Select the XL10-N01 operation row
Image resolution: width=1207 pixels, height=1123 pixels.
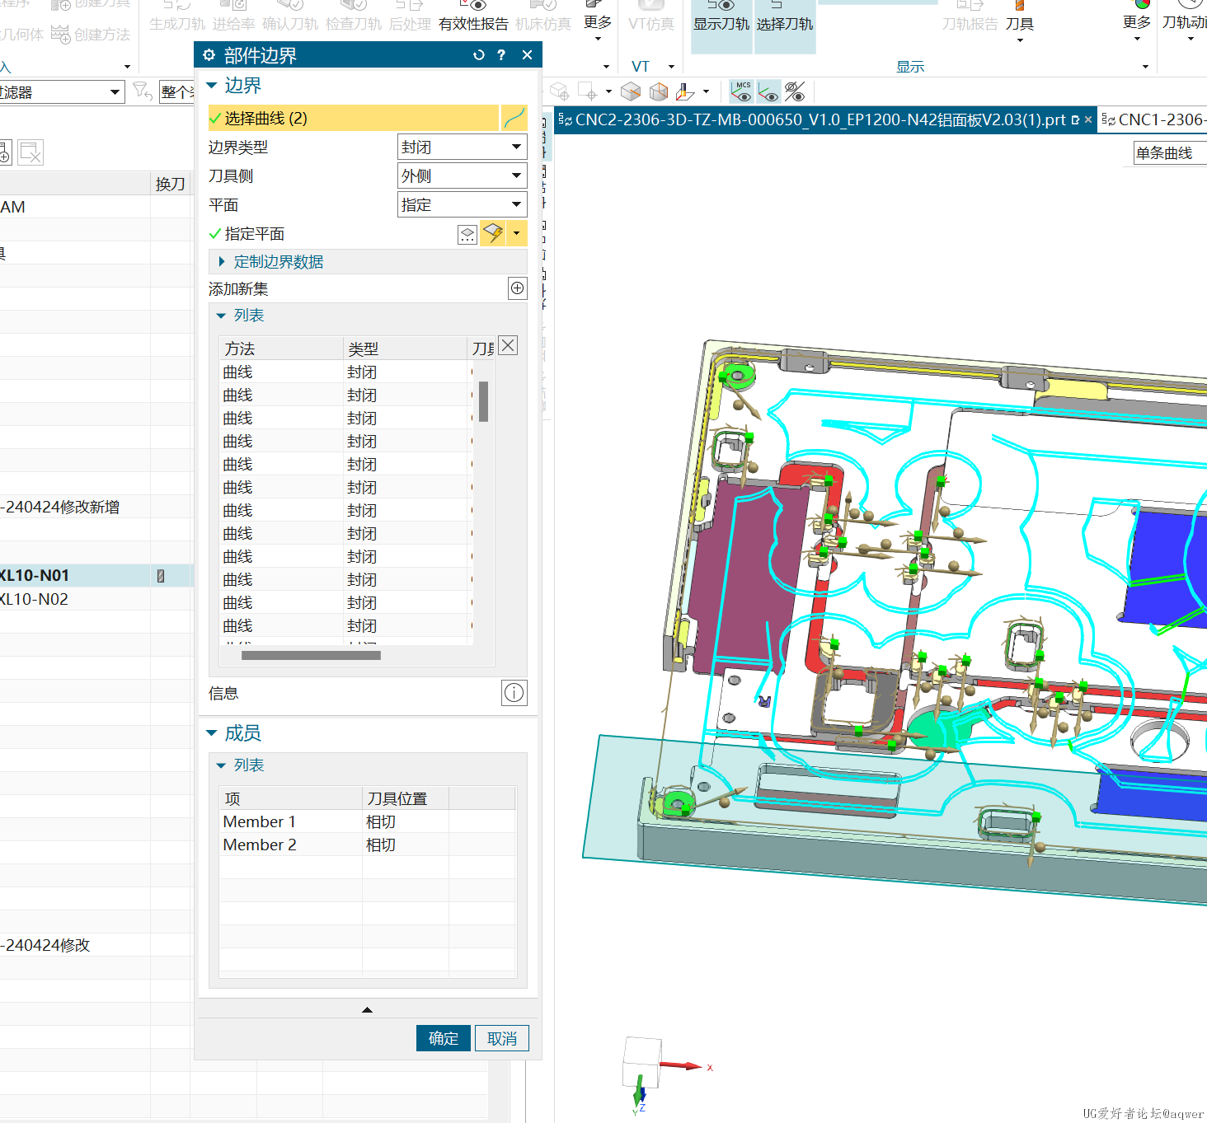point(96,575)
